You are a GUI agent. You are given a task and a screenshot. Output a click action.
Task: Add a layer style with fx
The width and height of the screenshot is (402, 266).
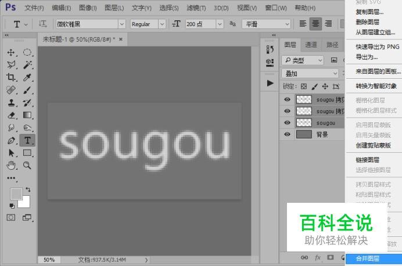click(318, 257)
